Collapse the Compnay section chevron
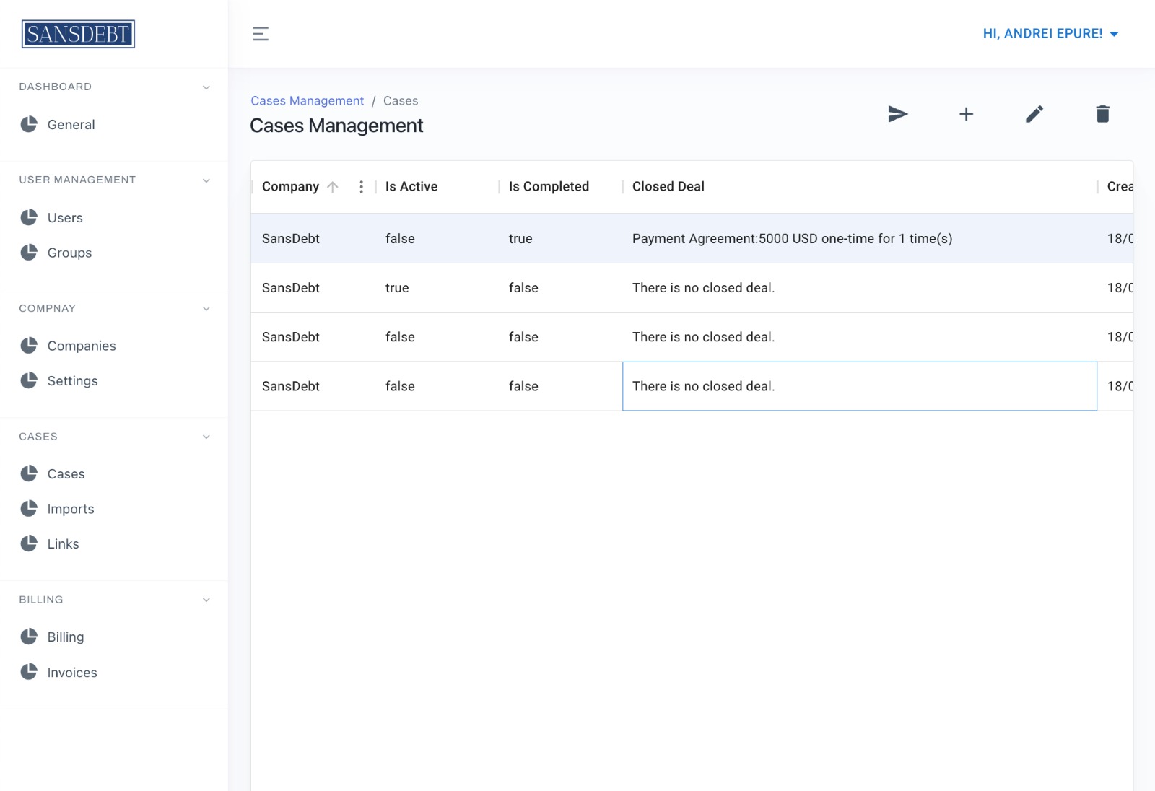 pos(206,309)
